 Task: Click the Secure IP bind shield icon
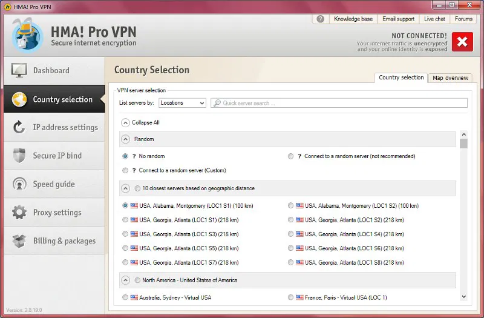pos(19,156)
